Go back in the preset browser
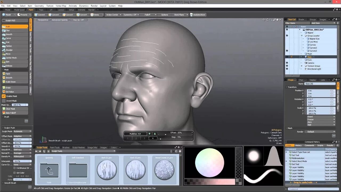Viewport: 341px width, 192px height. coord(36,151)
